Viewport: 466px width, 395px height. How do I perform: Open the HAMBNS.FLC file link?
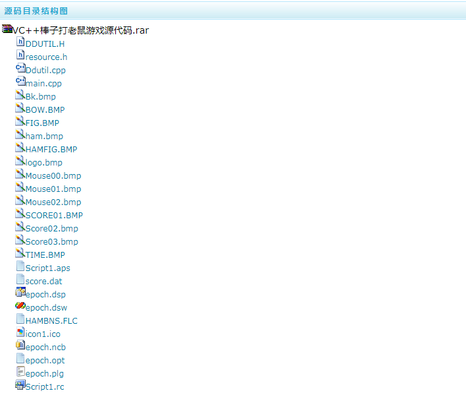pos(51,321)
